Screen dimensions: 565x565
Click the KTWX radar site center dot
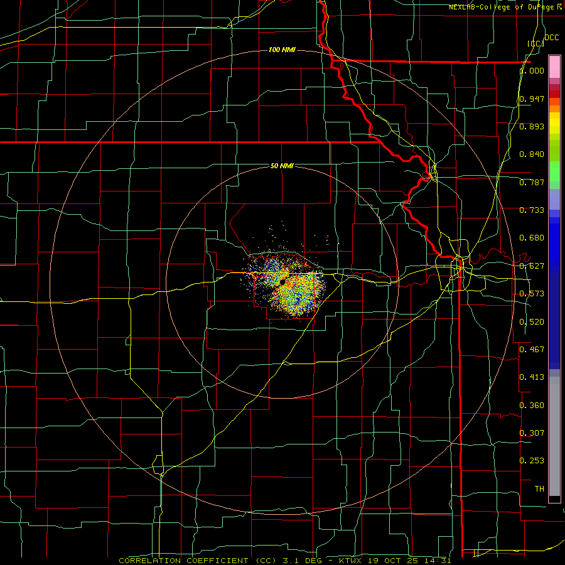coord(283,281)
